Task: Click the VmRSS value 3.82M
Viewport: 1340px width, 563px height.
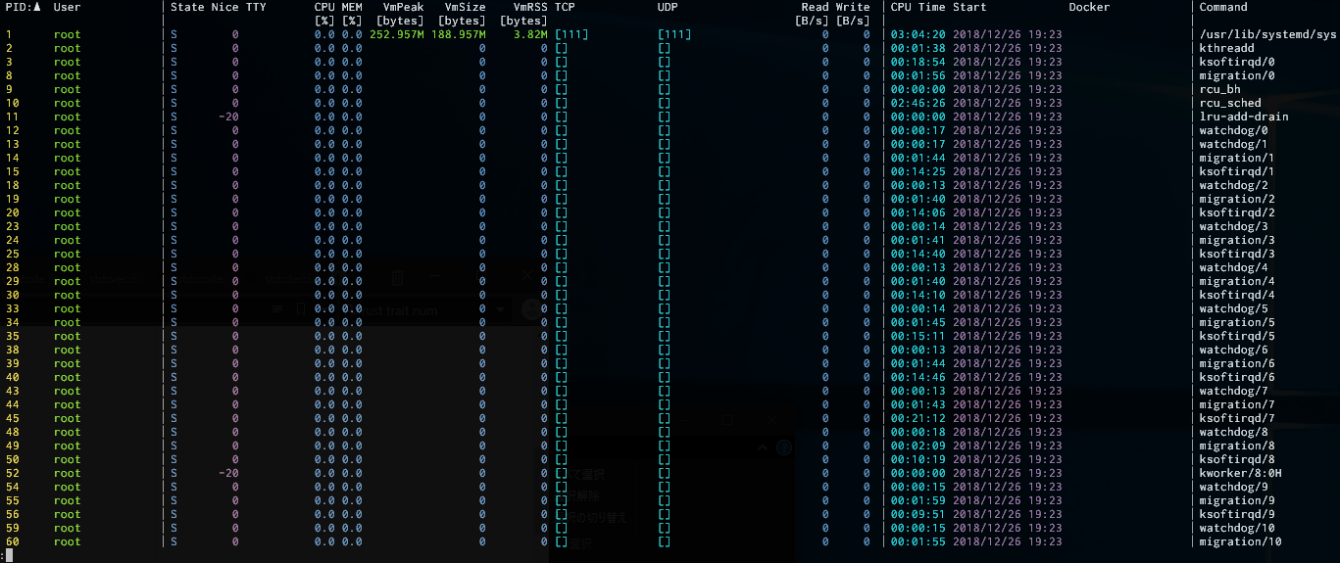Action: (x=530, y=35)
